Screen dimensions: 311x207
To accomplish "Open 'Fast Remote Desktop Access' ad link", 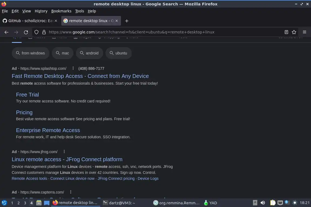I will coord(80,76).
